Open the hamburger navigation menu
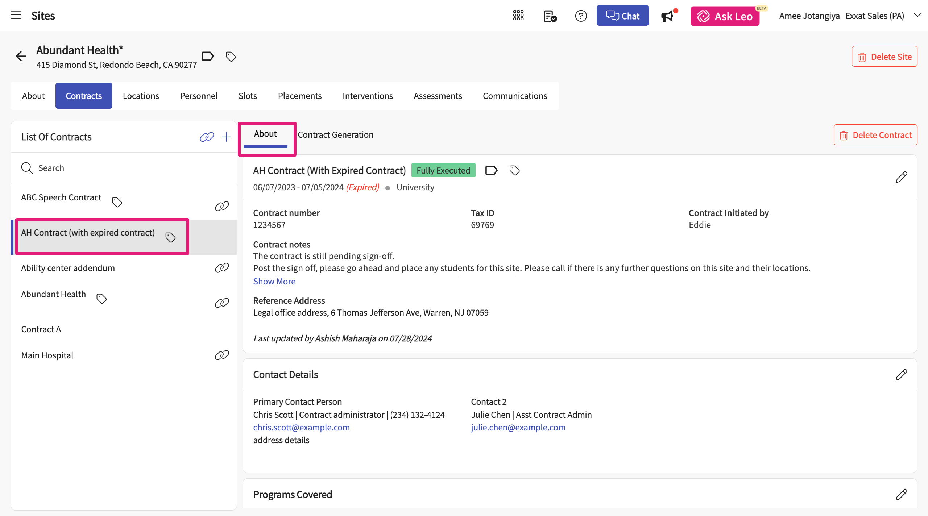Image resolution: width=928 pixels, height=516 pixels. click(16, 15)
